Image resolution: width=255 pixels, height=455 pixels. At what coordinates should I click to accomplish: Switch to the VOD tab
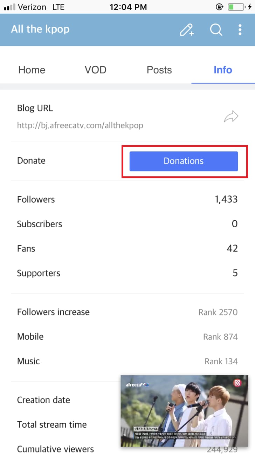(x=96, y=70)
